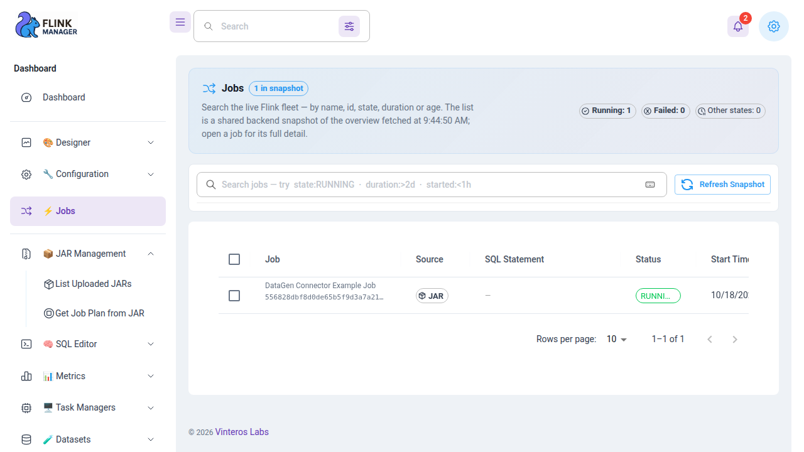The width and height of the screenshot is (804, 452).
Task: Open the Rows per page dropdown
Action: 617,339
